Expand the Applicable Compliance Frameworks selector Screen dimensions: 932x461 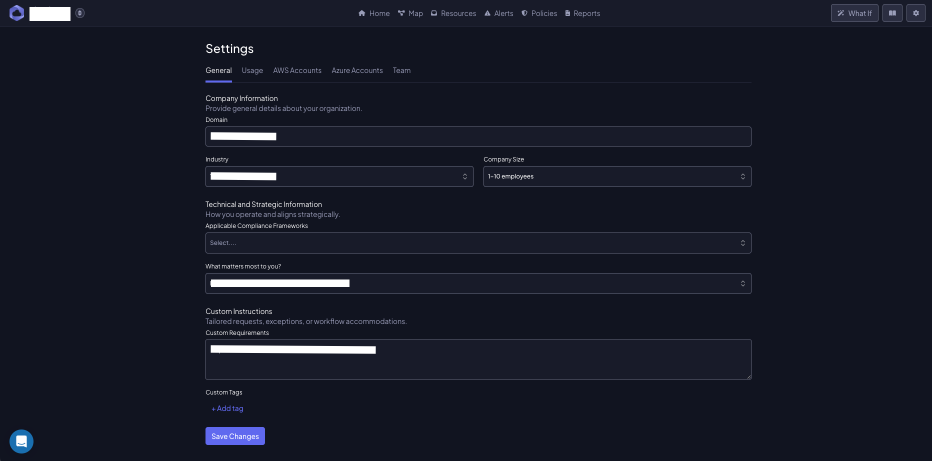click(478, 242)
